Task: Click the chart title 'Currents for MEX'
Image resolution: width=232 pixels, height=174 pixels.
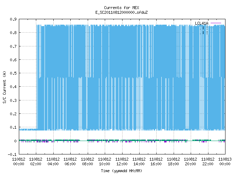Action: pos(121,8)
